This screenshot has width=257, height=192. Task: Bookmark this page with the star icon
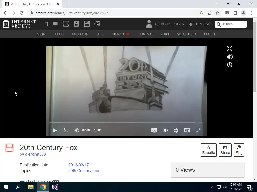pos(217,13)
